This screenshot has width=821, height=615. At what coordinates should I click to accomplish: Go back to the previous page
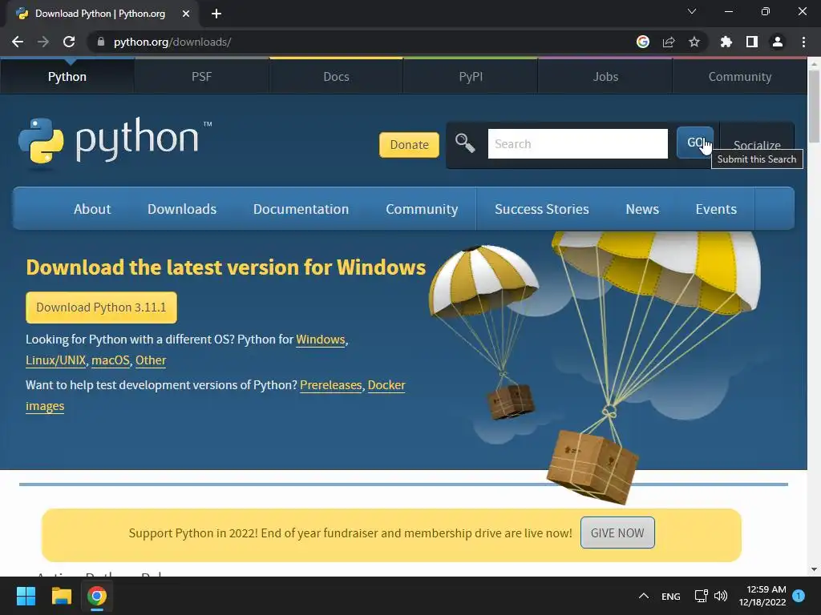pos(18,42)
